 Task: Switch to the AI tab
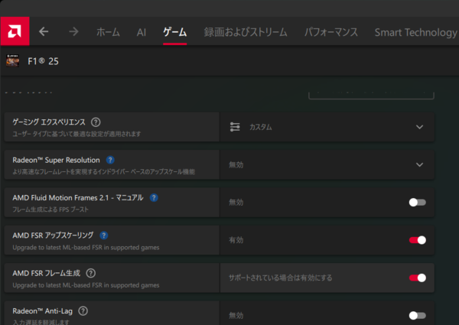(x=141, y=32)
